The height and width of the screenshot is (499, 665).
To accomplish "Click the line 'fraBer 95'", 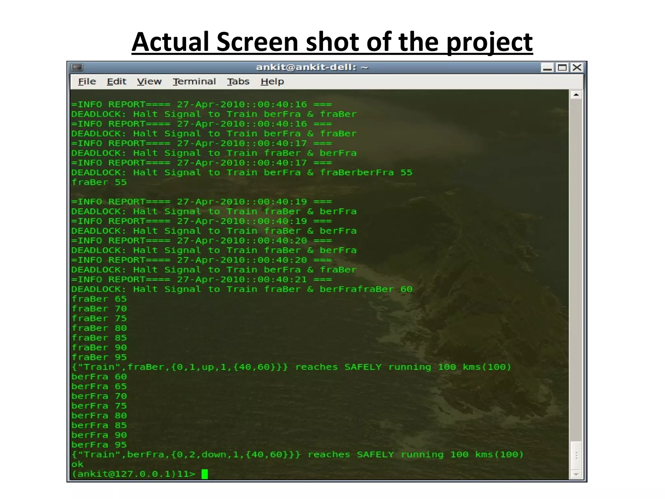I will tap(99, 357).
